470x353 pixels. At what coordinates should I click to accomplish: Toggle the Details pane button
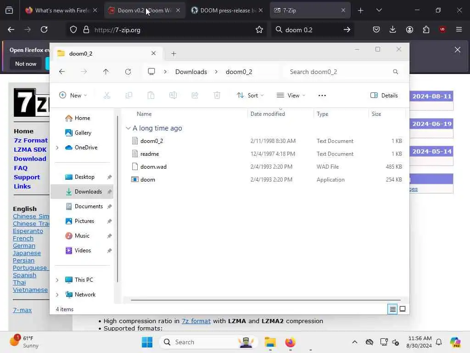[x=384, y=96]
